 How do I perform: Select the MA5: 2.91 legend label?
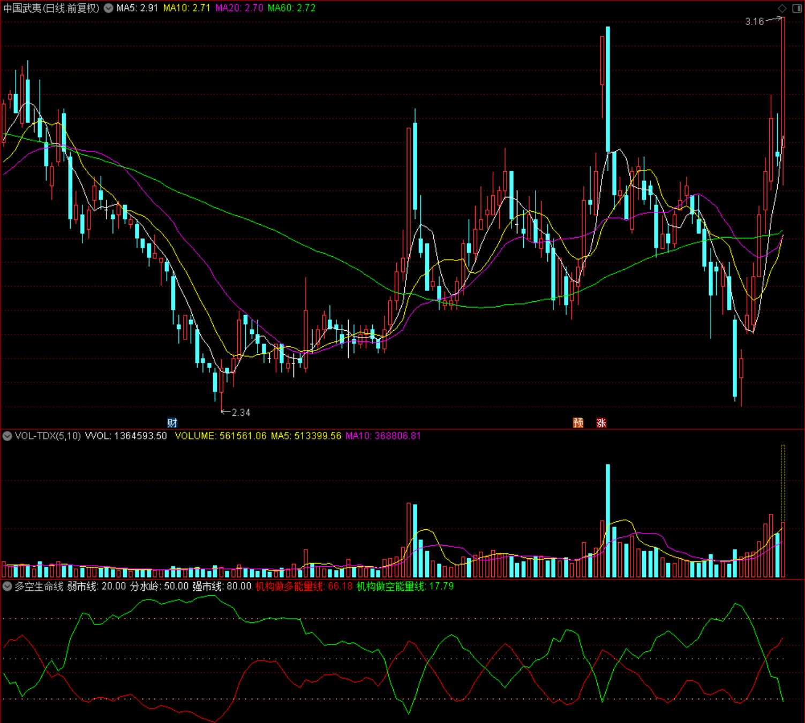[x=137, y=8]
